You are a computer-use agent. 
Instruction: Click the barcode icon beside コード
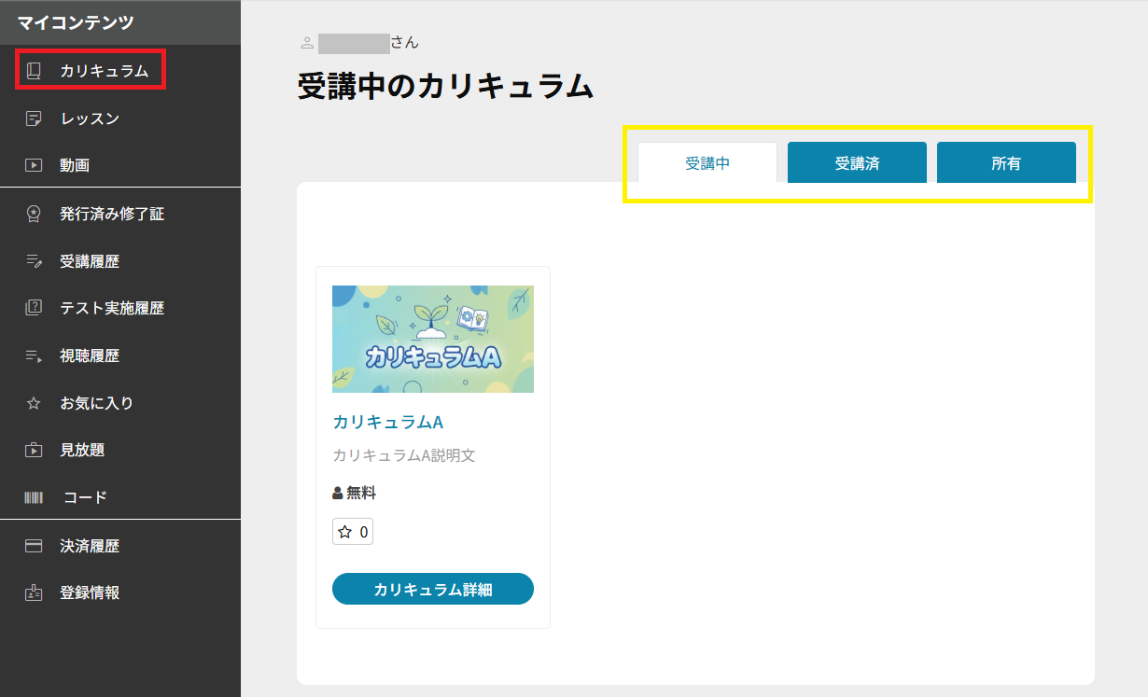35,497
